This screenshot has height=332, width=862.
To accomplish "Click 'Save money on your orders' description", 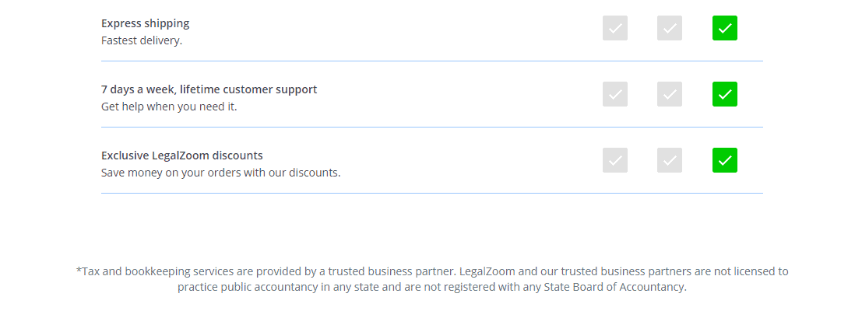I will 220,173.
